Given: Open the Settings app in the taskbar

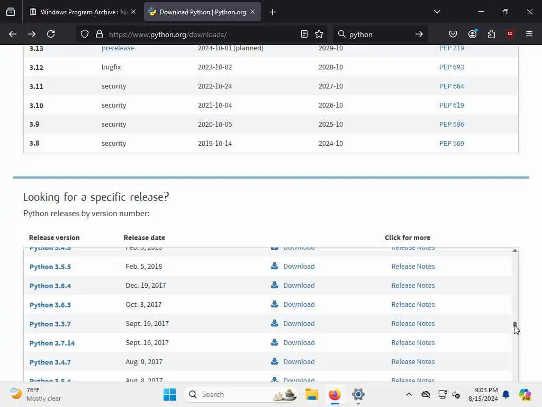Looking at the screenshot, I should click(358, 394).
